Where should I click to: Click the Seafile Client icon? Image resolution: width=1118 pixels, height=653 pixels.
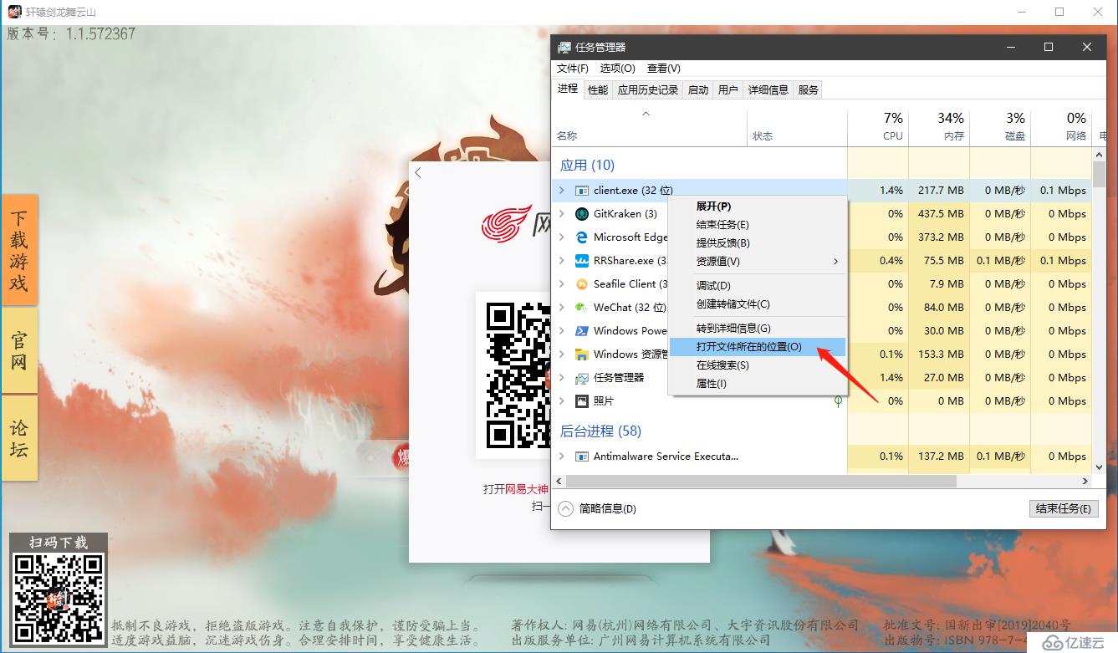tap(582, 284)
